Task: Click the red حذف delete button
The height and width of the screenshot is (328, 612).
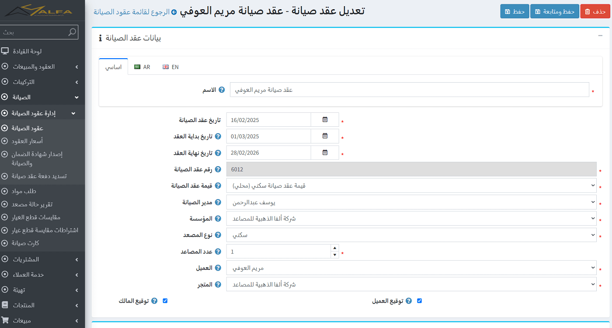Action: [x=595, y=11]
